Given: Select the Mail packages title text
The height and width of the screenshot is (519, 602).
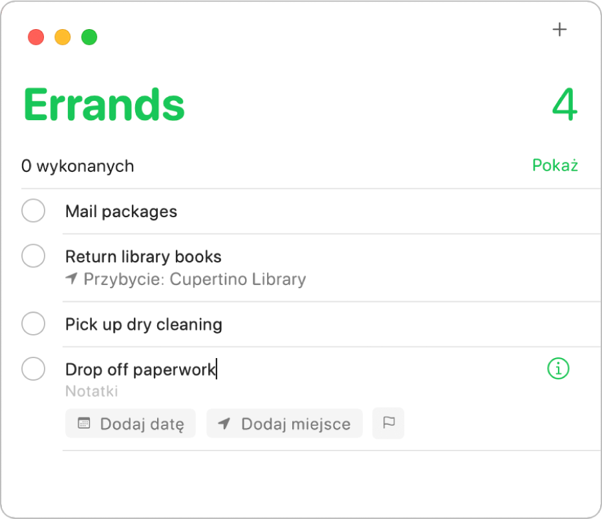Looking at the screenshot, I should click(x=121, y=211).
